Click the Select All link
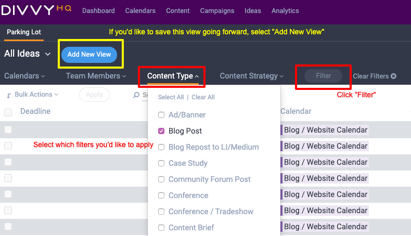The height and width of the screenshot is (236, 411). [x=171, y=97]
